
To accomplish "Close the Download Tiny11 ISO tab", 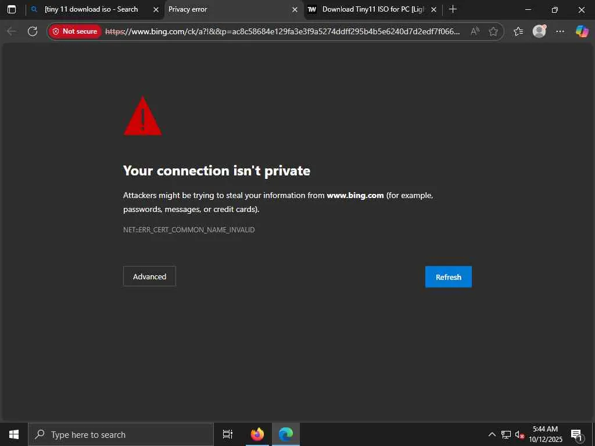I will coord(433,10).
